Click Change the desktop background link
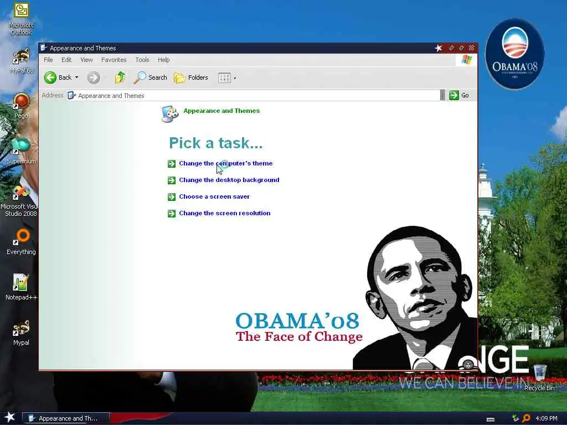The height and width of the screenshot is (425, 567). 229,180
